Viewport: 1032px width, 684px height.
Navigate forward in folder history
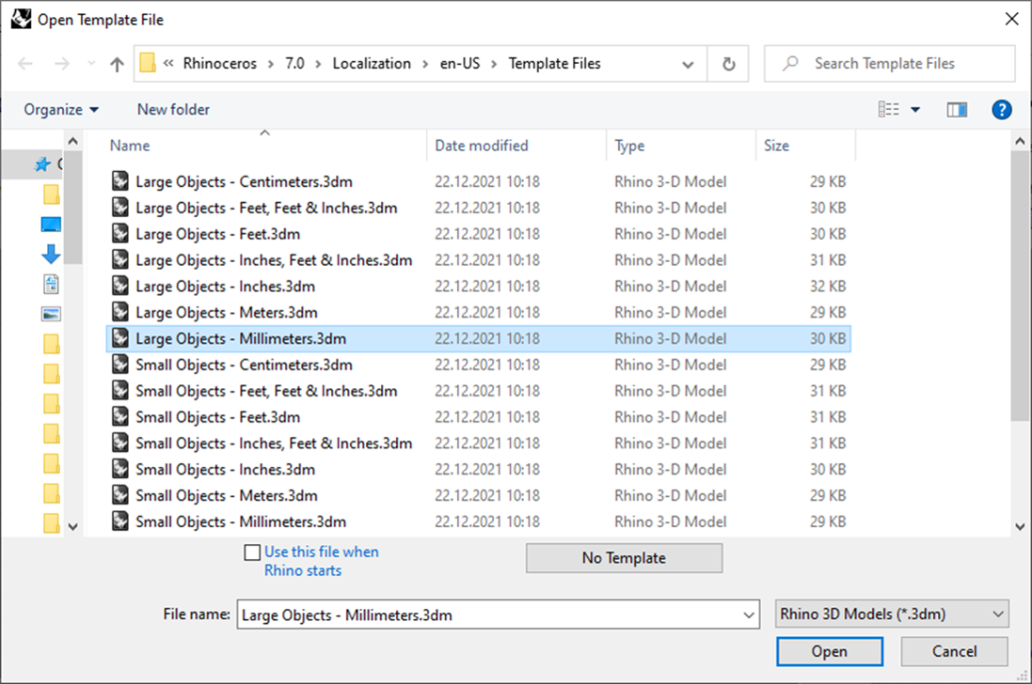62,64
